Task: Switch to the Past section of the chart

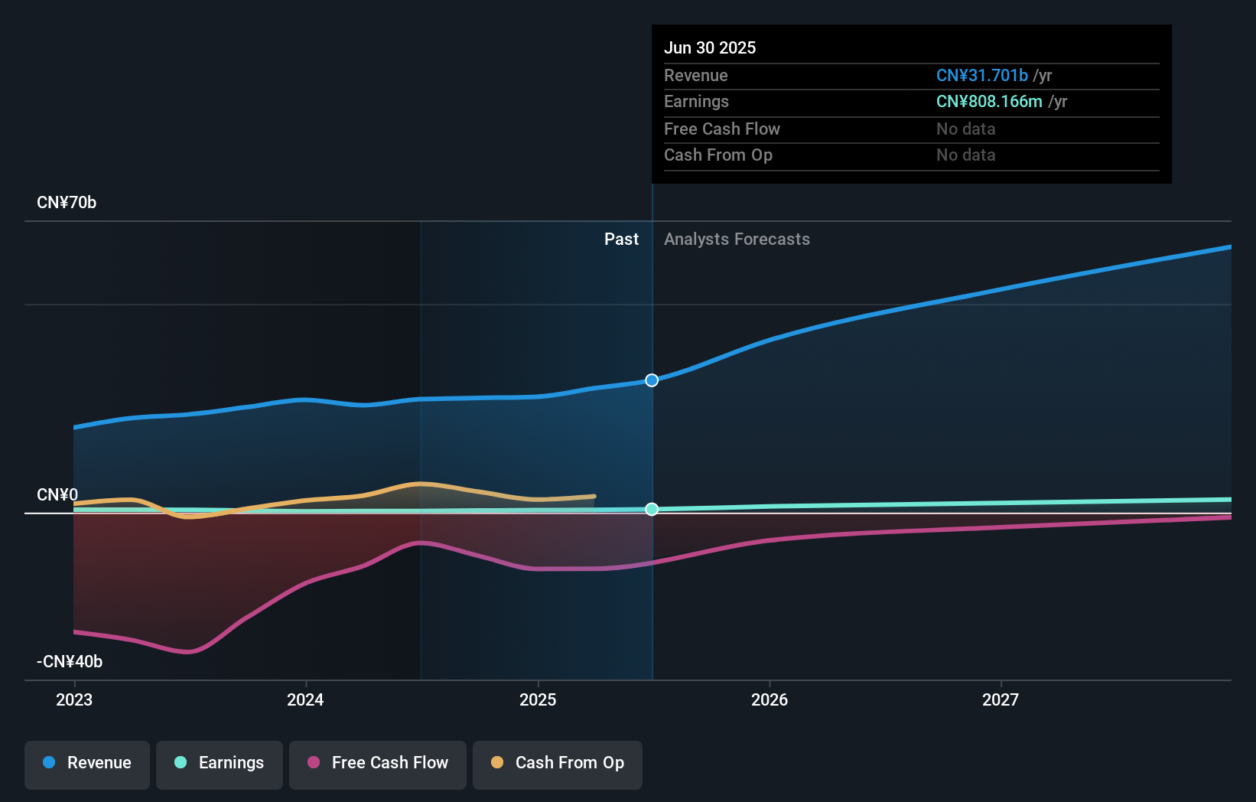Action: click(621, 239)
